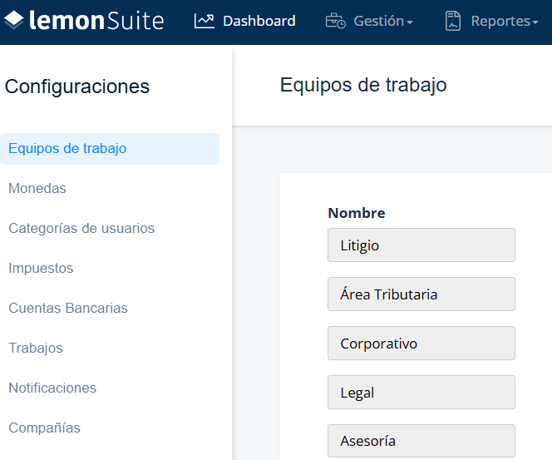The height and width of the screenshot is (460, 552).
Task: Click the Asesoría name field
Action: click(x=421, y=441)
